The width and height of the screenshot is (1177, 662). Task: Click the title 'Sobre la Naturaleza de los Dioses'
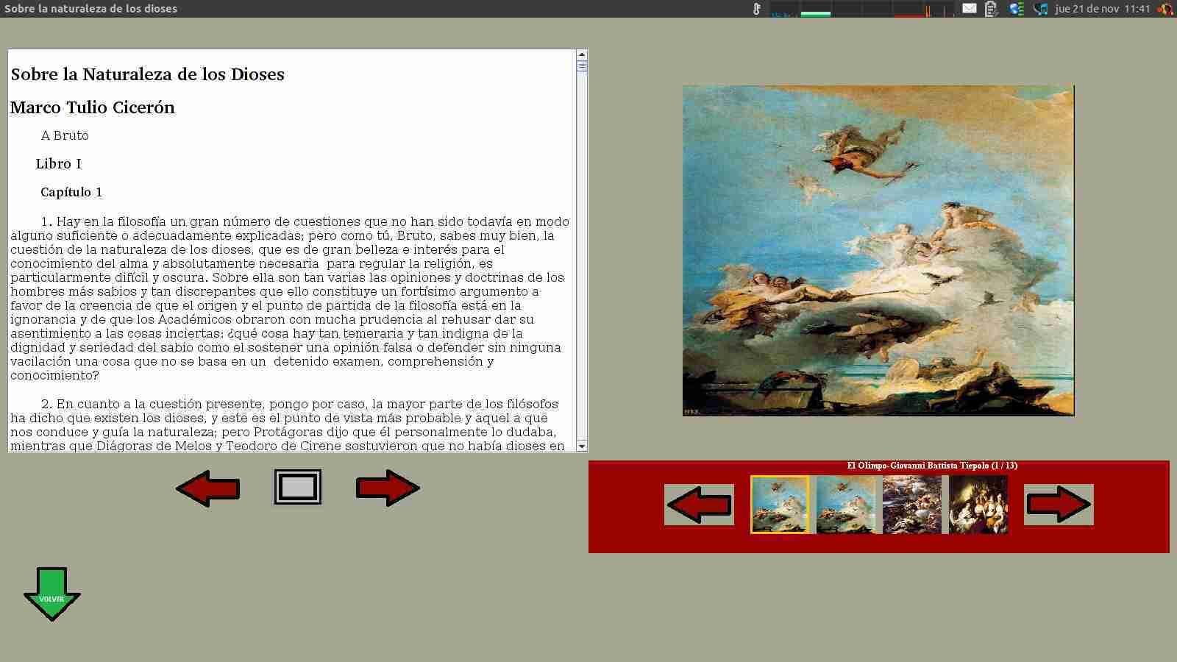147,74
